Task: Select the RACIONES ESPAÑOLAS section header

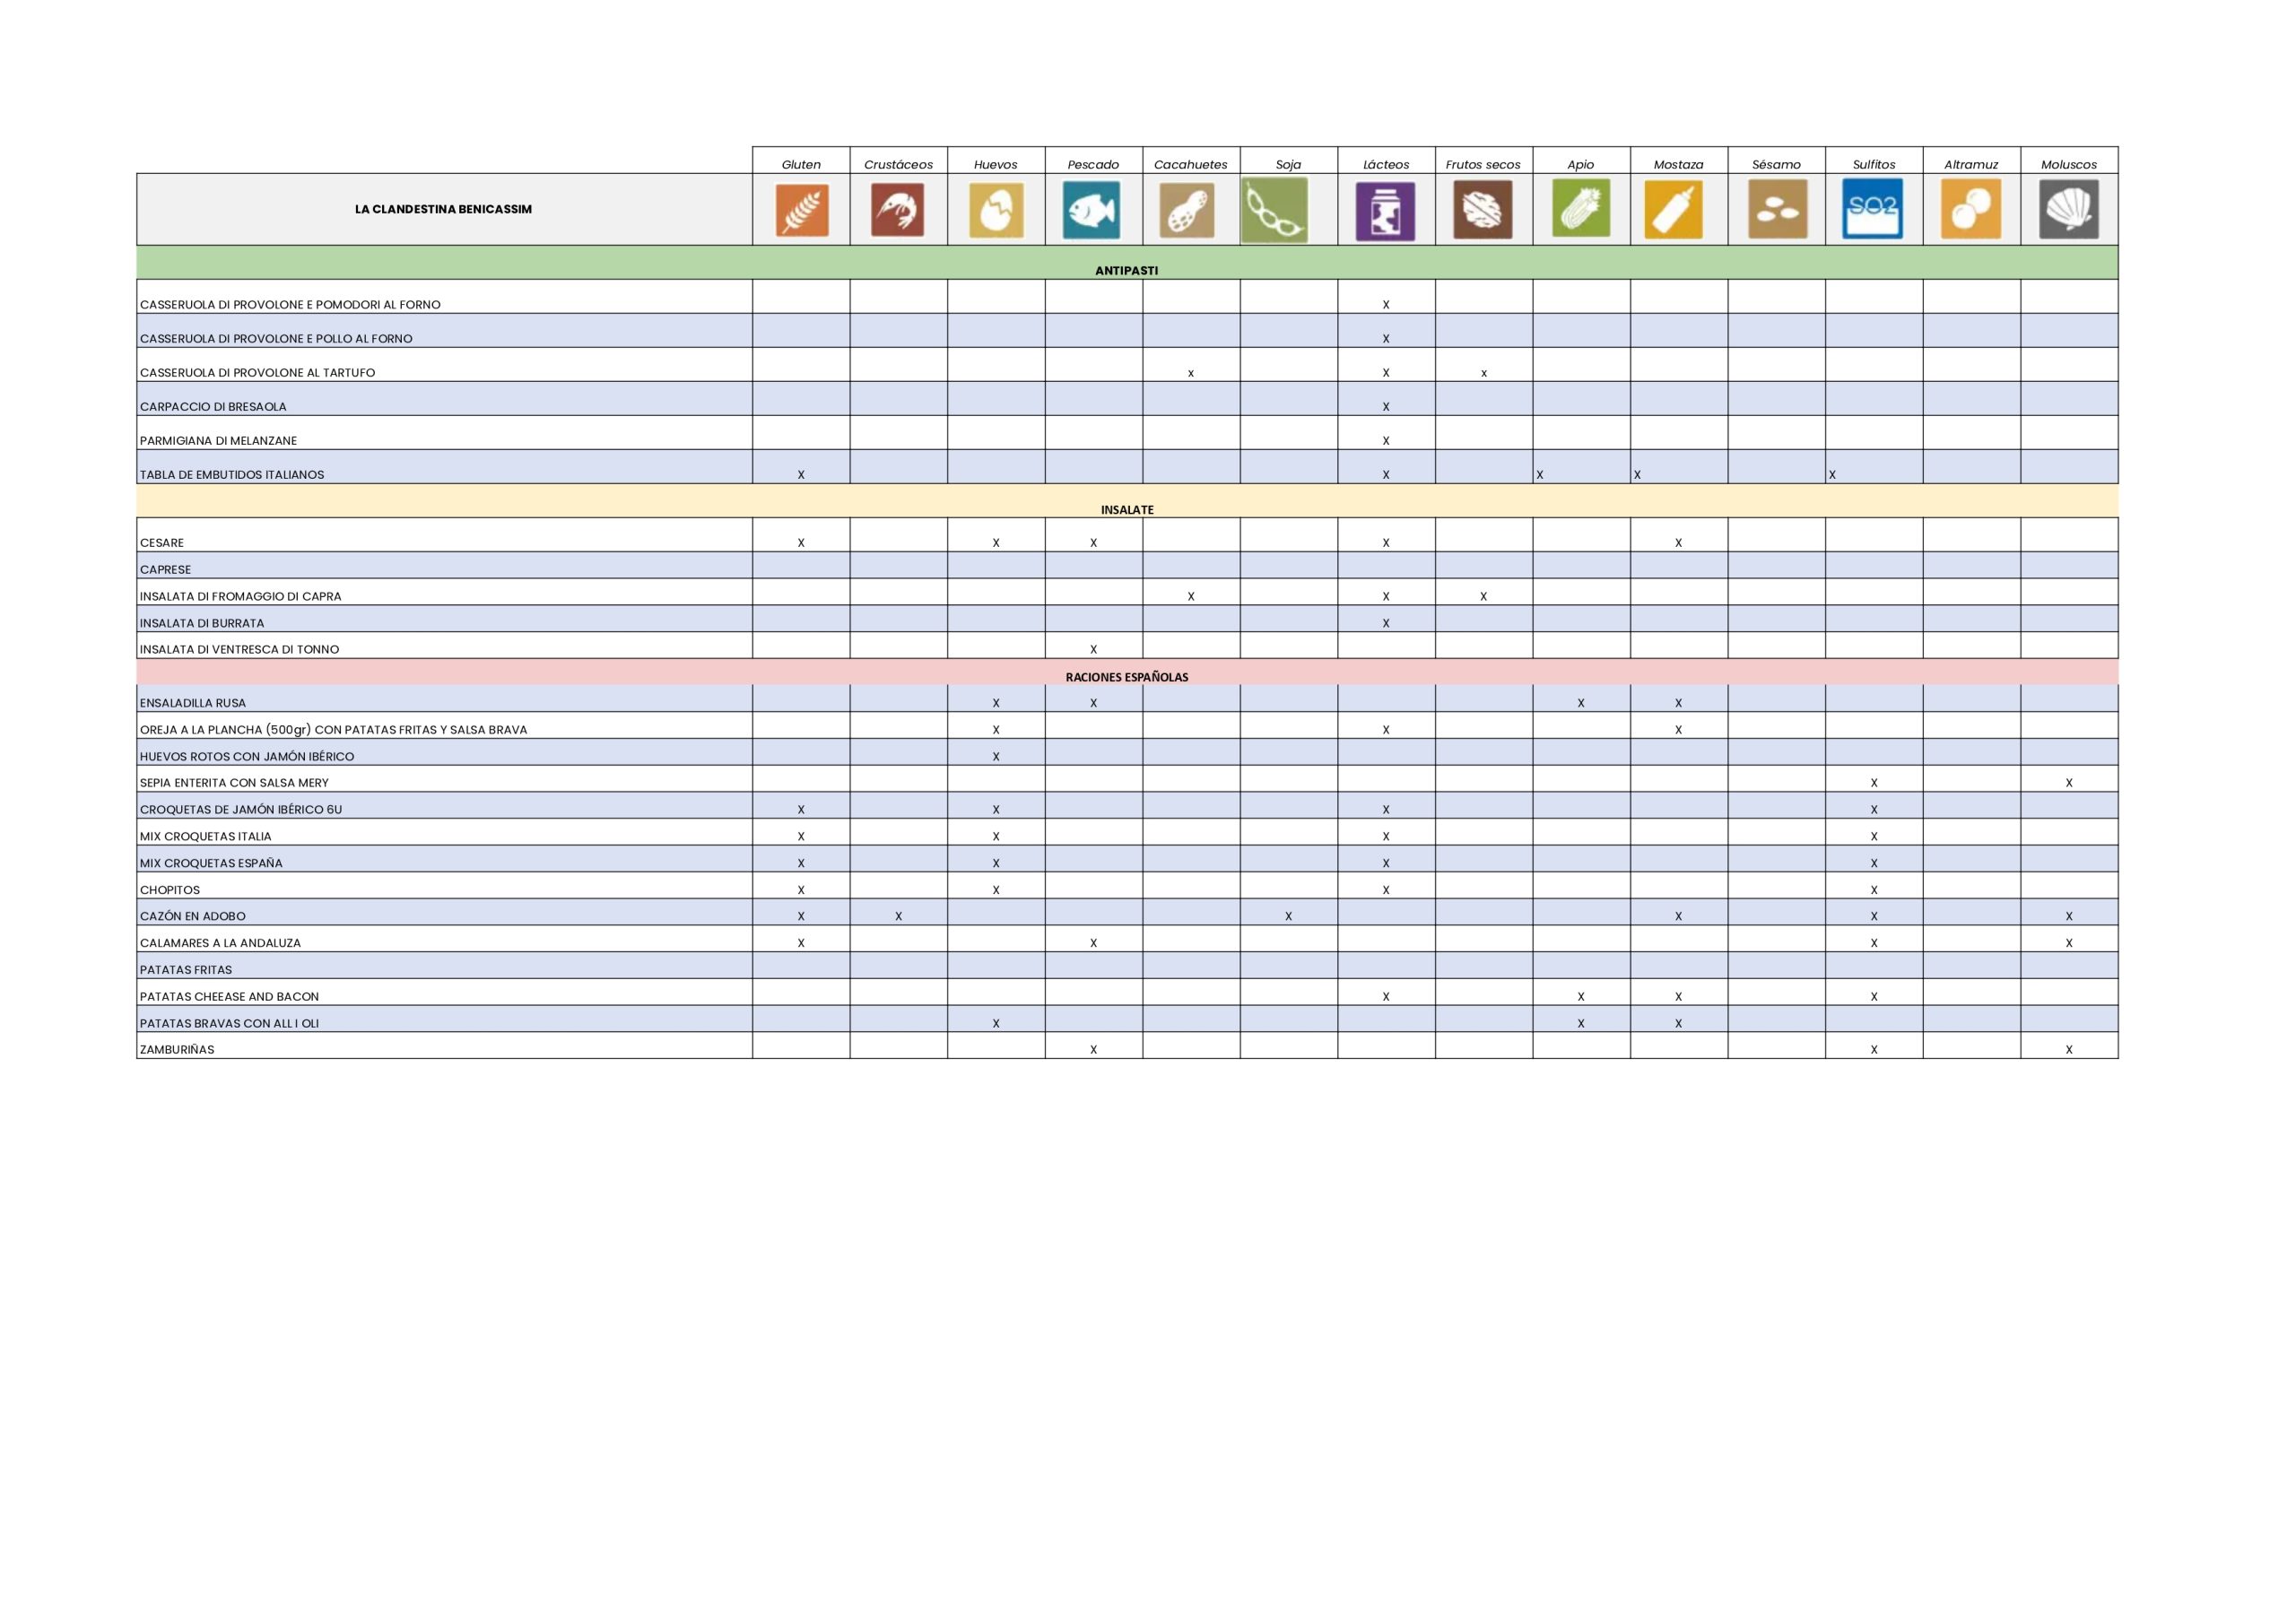Action: point(1126,677)
